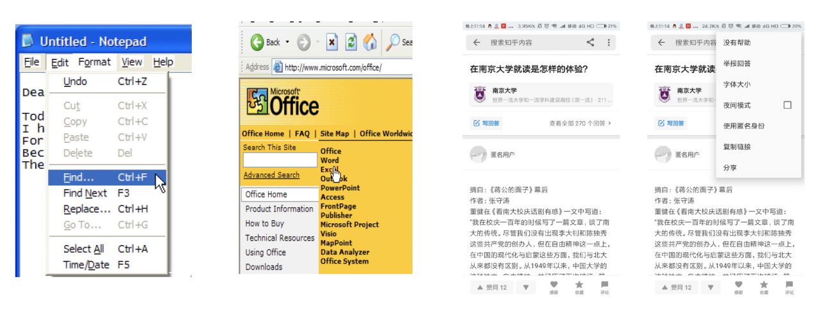Choose 没有帮助 from the overflow menu
821x311 pixels.
[x=759, y=43]
